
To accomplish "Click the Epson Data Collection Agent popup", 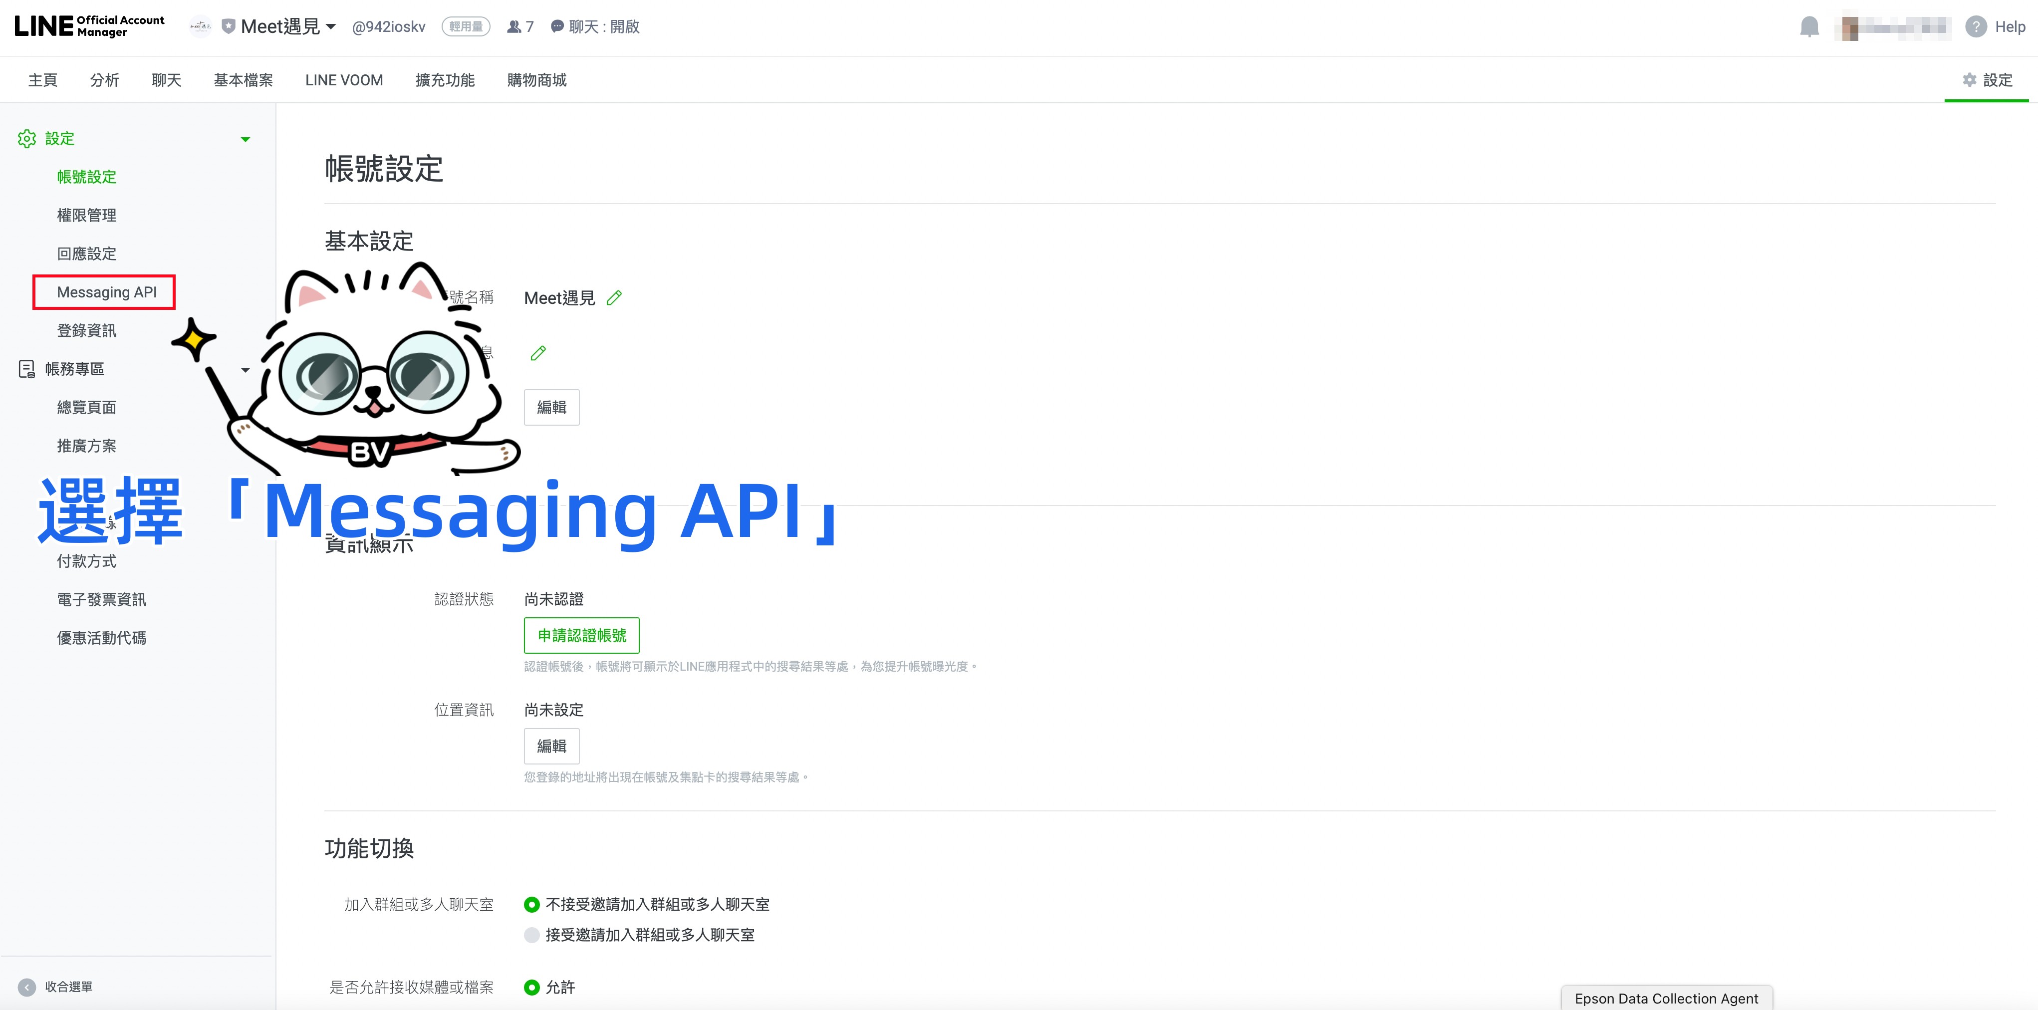I will click(1667, 998).
